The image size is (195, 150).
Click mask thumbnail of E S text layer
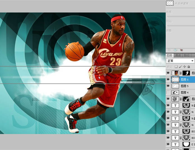[186, 144]
